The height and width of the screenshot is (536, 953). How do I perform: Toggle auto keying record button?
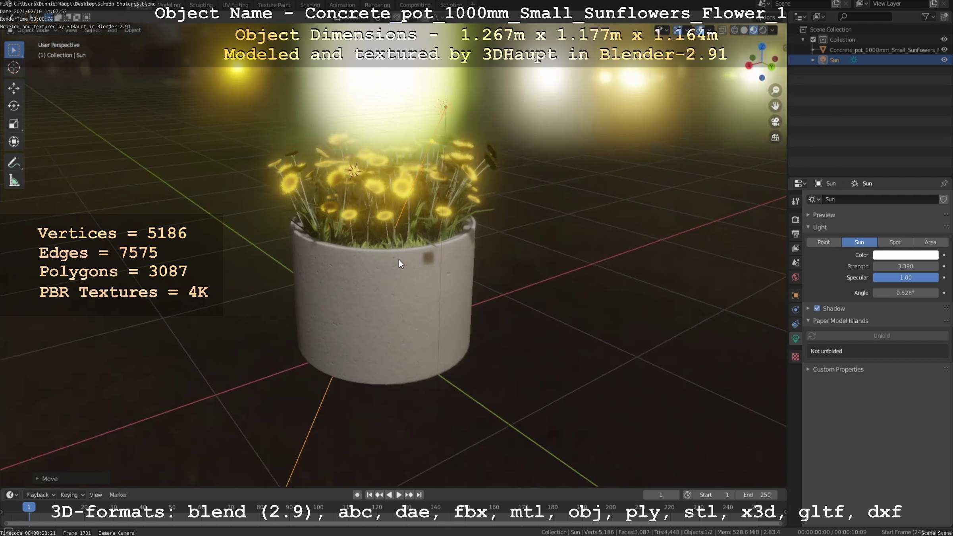[x=357, y=495]
